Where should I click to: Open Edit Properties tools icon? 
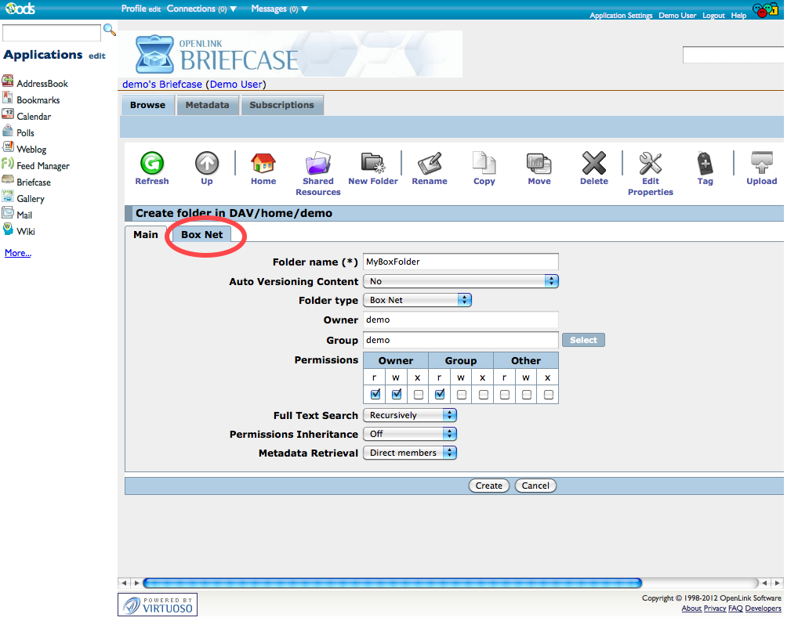tap(650, 163)
